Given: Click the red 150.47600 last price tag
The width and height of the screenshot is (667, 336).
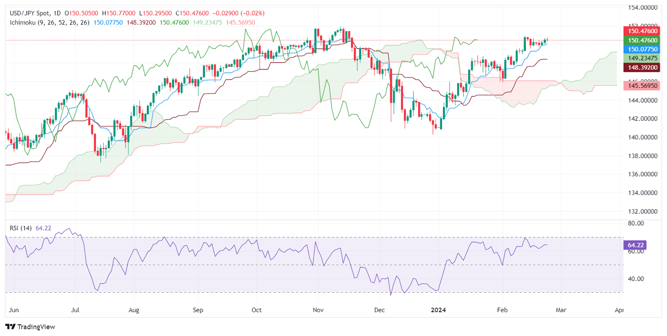Looking at the screenshot, I should 641,31.
